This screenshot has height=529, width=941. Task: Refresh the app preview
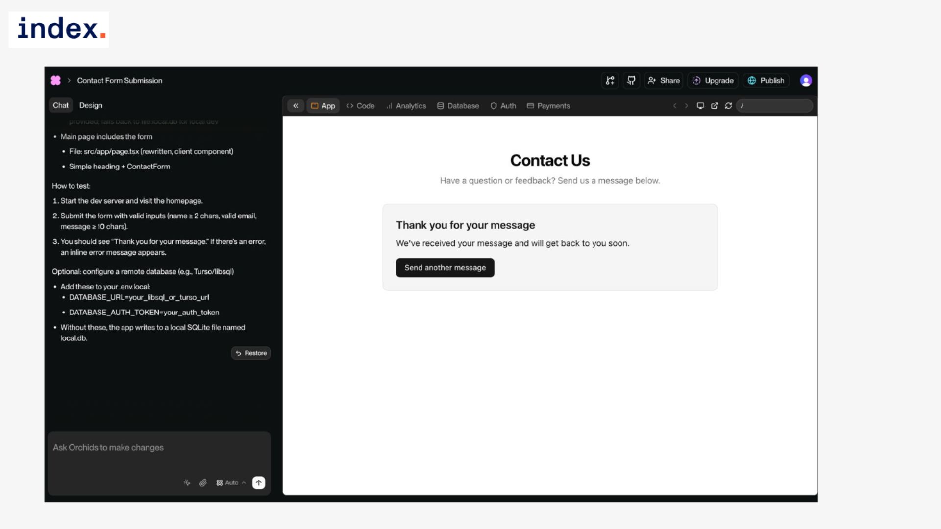click(728, 106)
